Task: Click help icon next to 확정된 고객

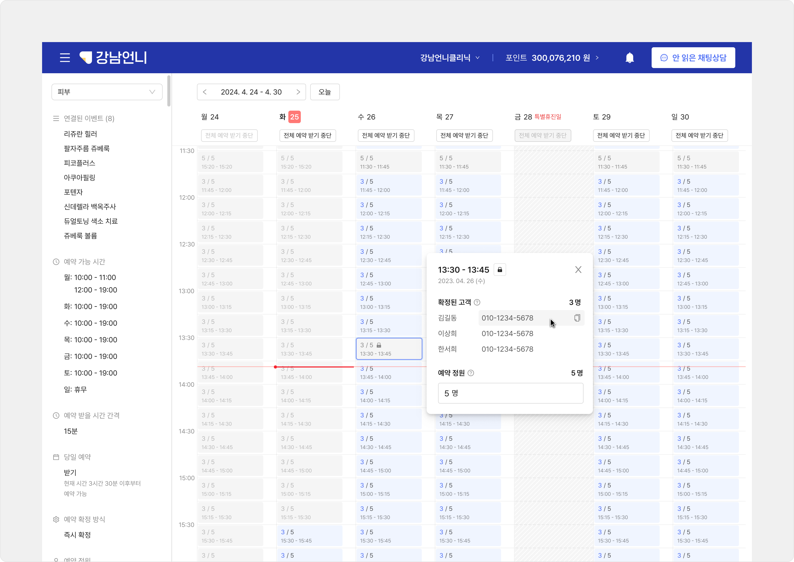Action: (x=477, y=303)
